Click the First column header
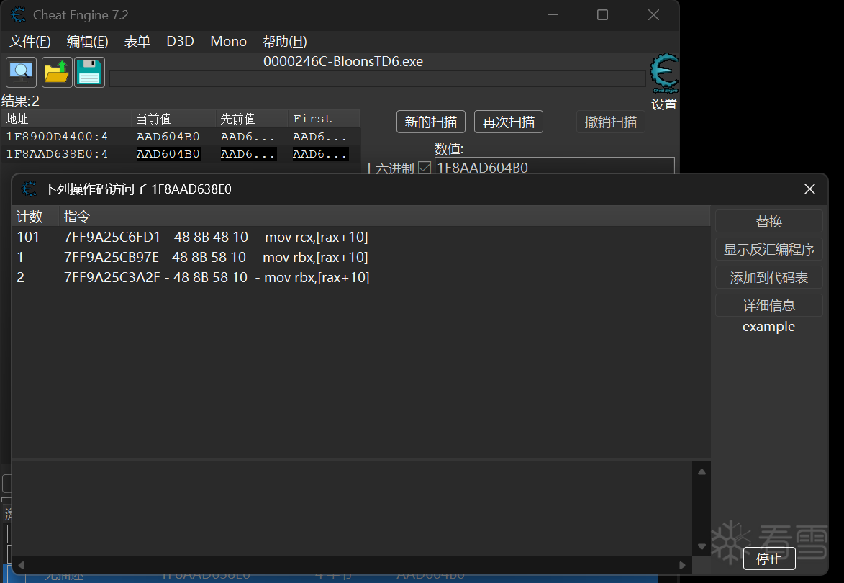The image size is (844, 583). (x=324, y=119)
